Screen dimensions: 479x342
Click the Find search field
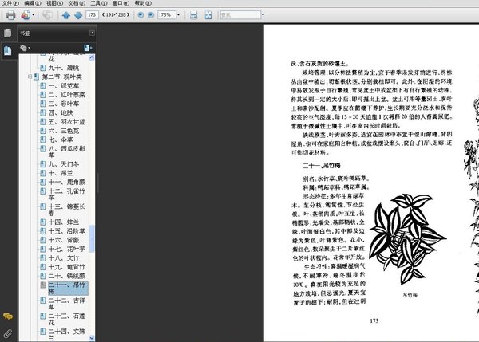point(240,14)
